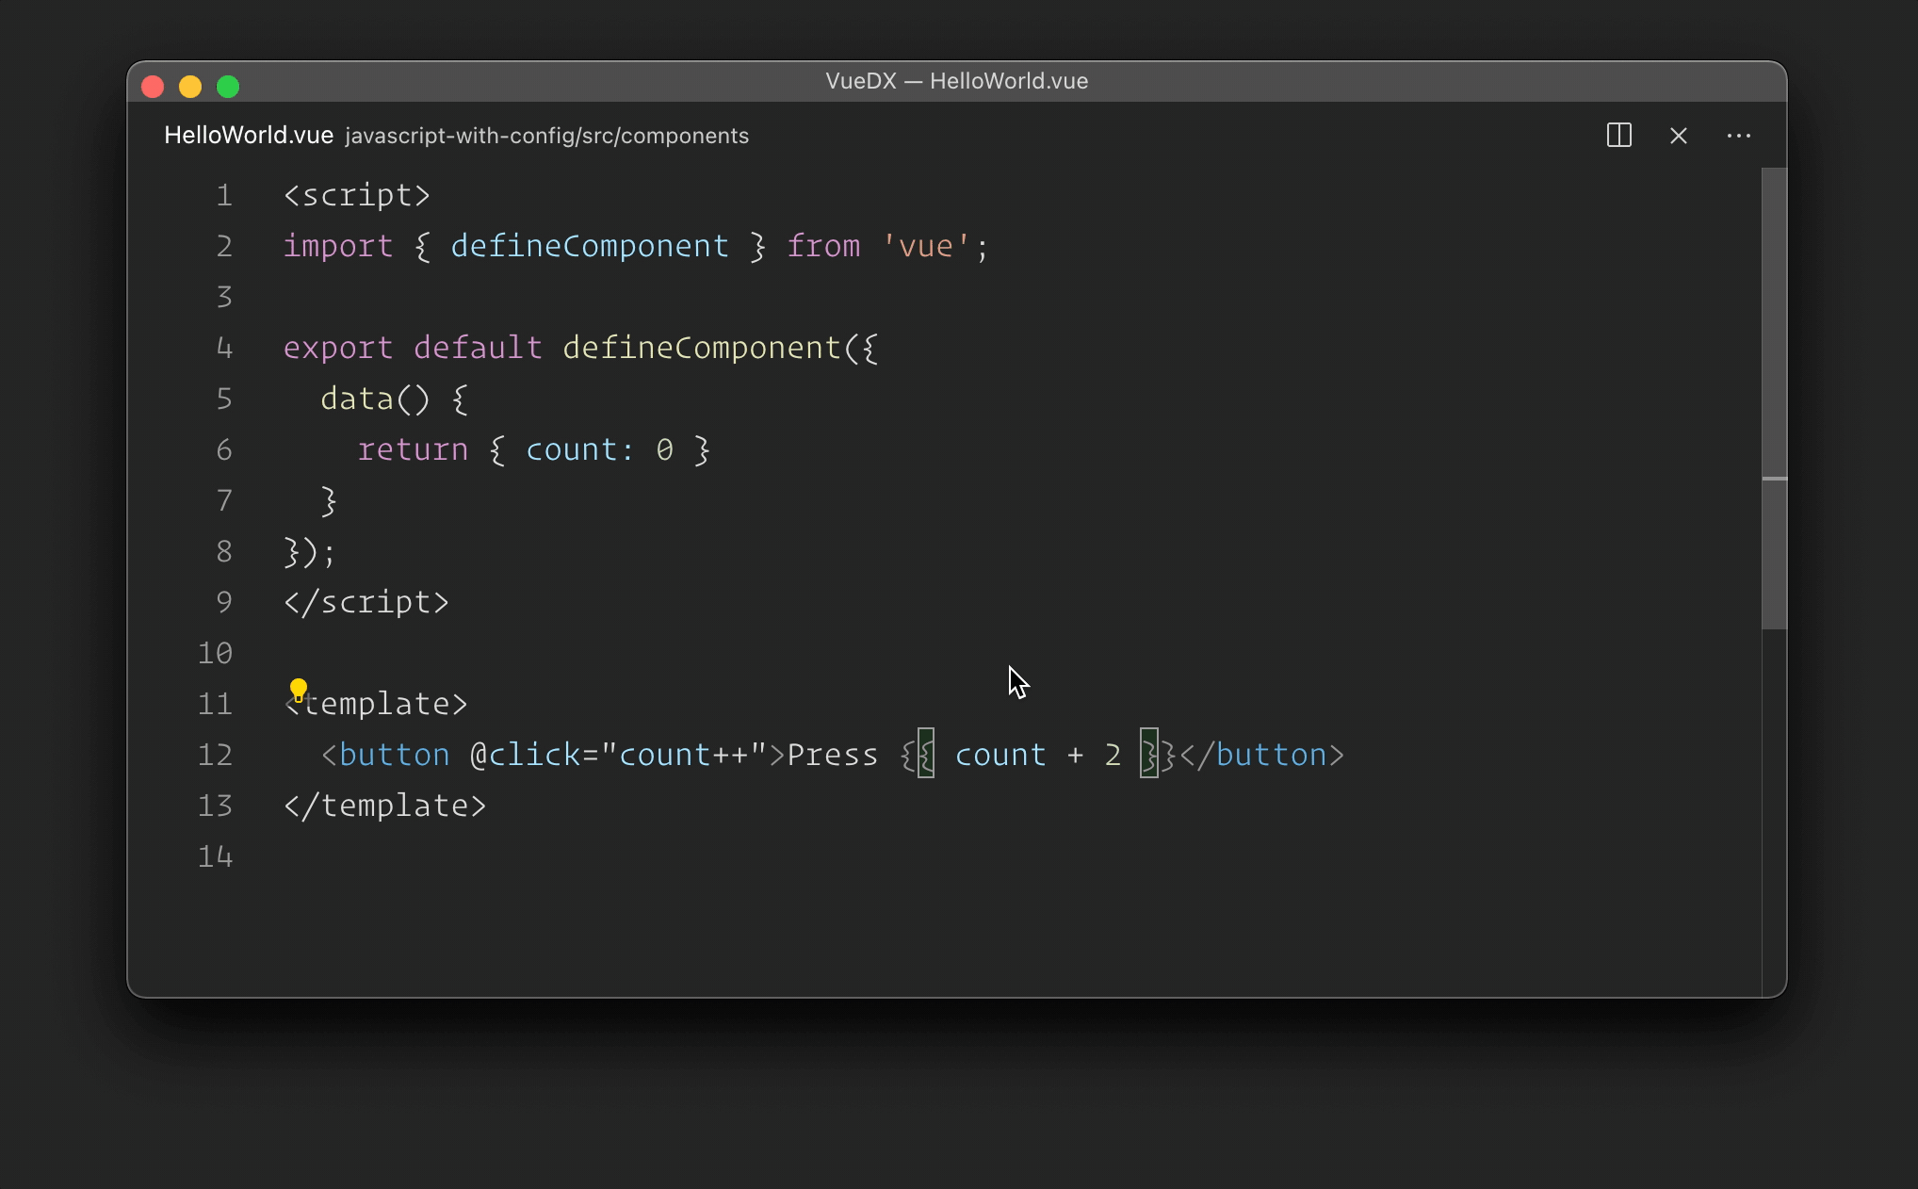Click the split editor icon
This screenshot has height=1189, width=1918.
pyautogui.click(x=1618, y=136)
